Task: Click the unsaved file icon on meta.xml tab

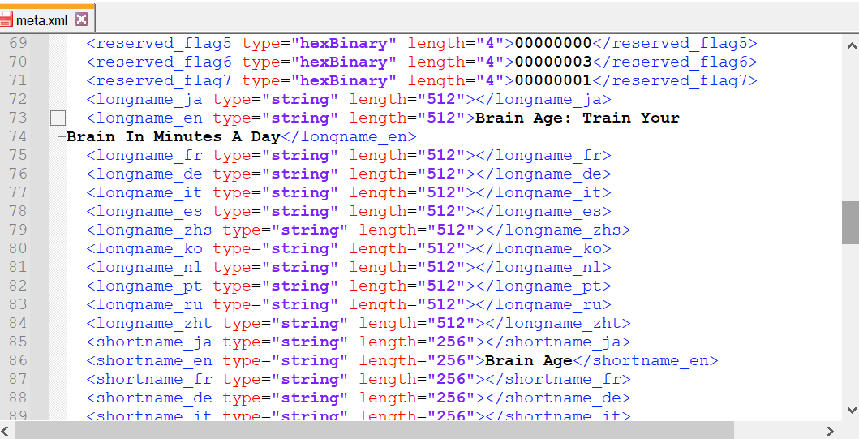Action: [6, 19]
